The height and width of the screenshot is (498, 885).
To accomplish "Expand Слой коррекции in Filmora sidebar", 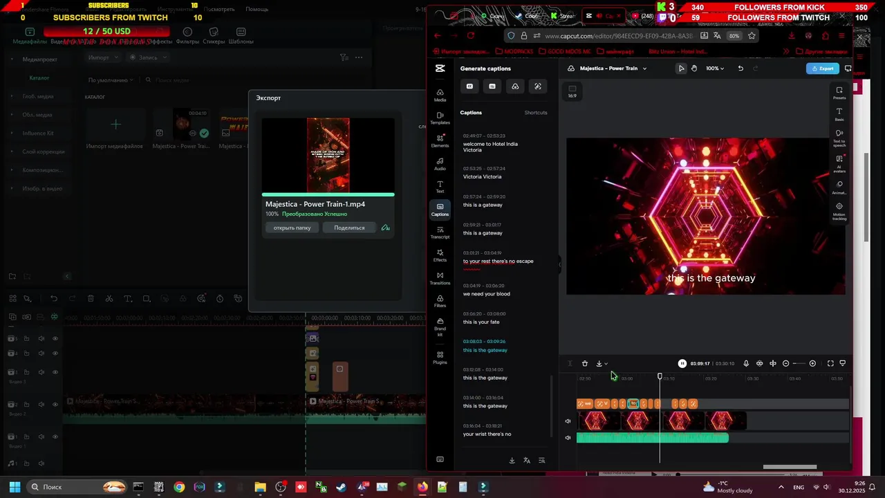I will [12, 151].
